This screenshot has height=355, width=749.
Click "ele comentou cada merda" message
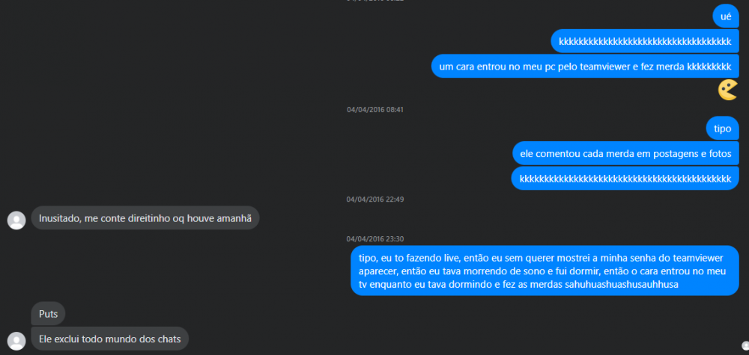pyautogui.click(x=625, y=154)
